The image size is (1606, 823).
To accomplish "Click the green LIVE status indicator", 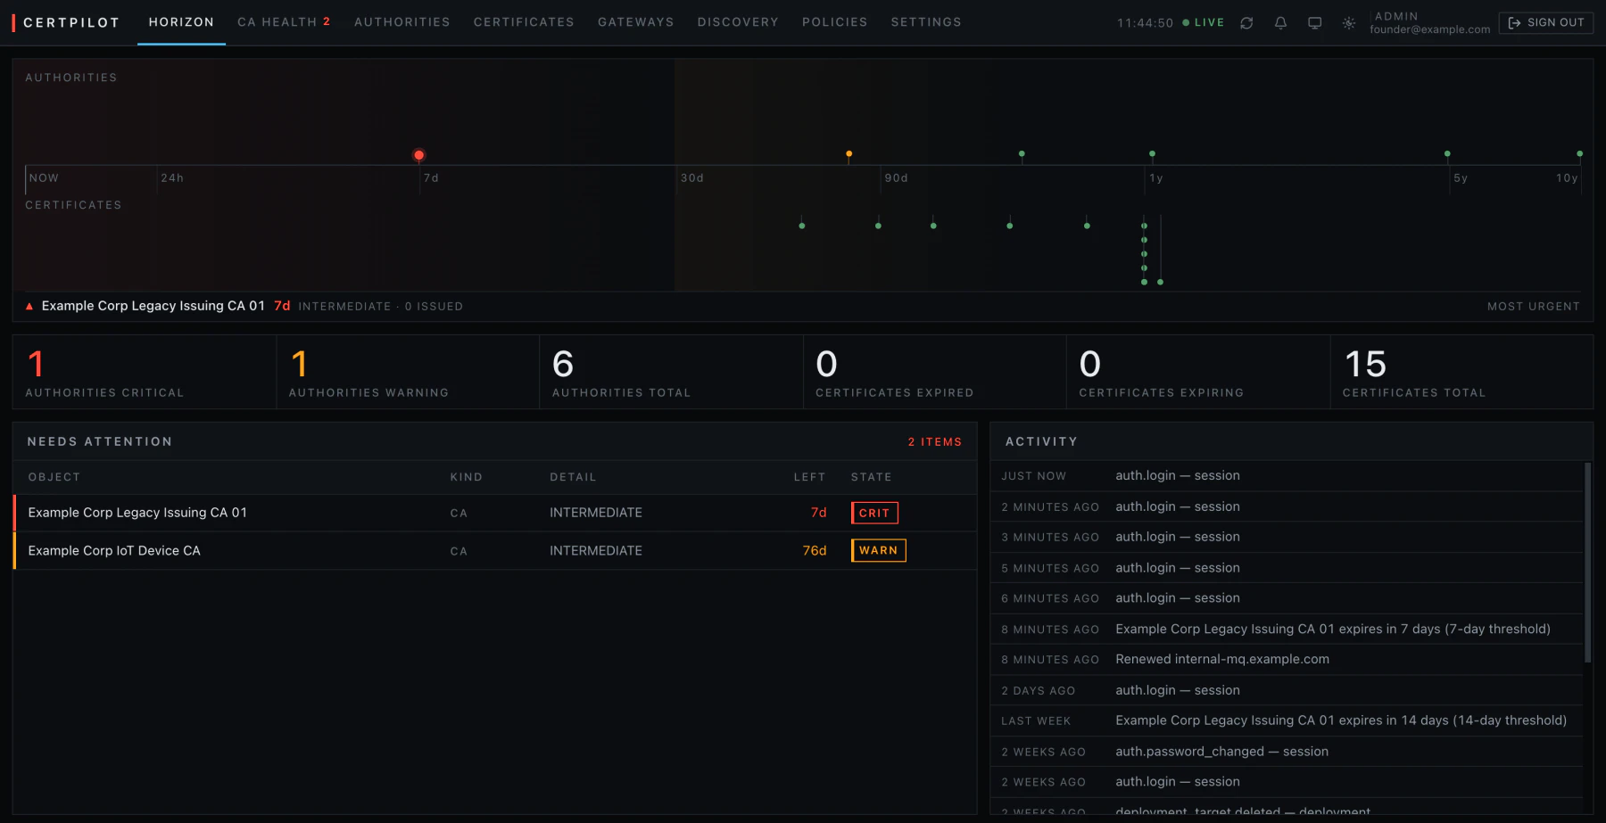I will (1204, 22).
